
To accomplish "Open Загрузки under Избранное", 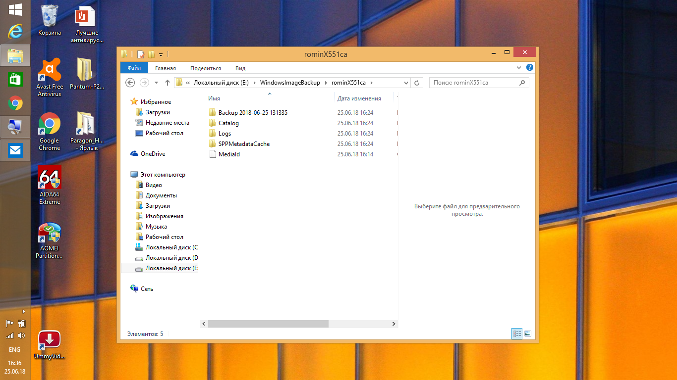I will (x=158, y=112).
